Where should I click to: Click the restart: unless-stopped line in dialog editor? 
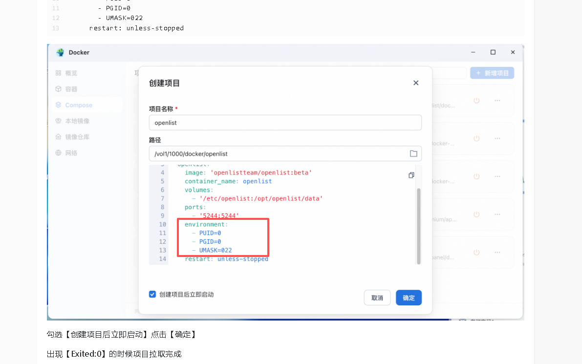coord(226,259)
